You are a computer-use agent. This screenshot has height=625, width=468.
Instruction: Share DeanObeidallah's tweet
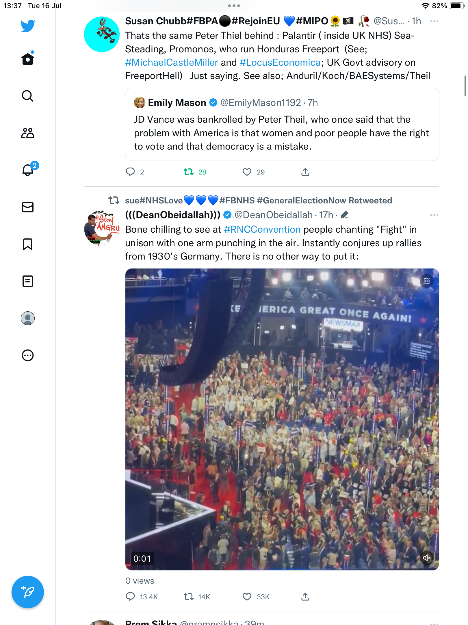(305, 597)
